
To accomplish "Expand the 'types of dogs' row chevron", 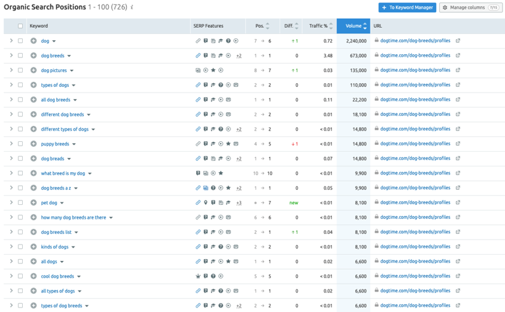I will tap(11, 84).
